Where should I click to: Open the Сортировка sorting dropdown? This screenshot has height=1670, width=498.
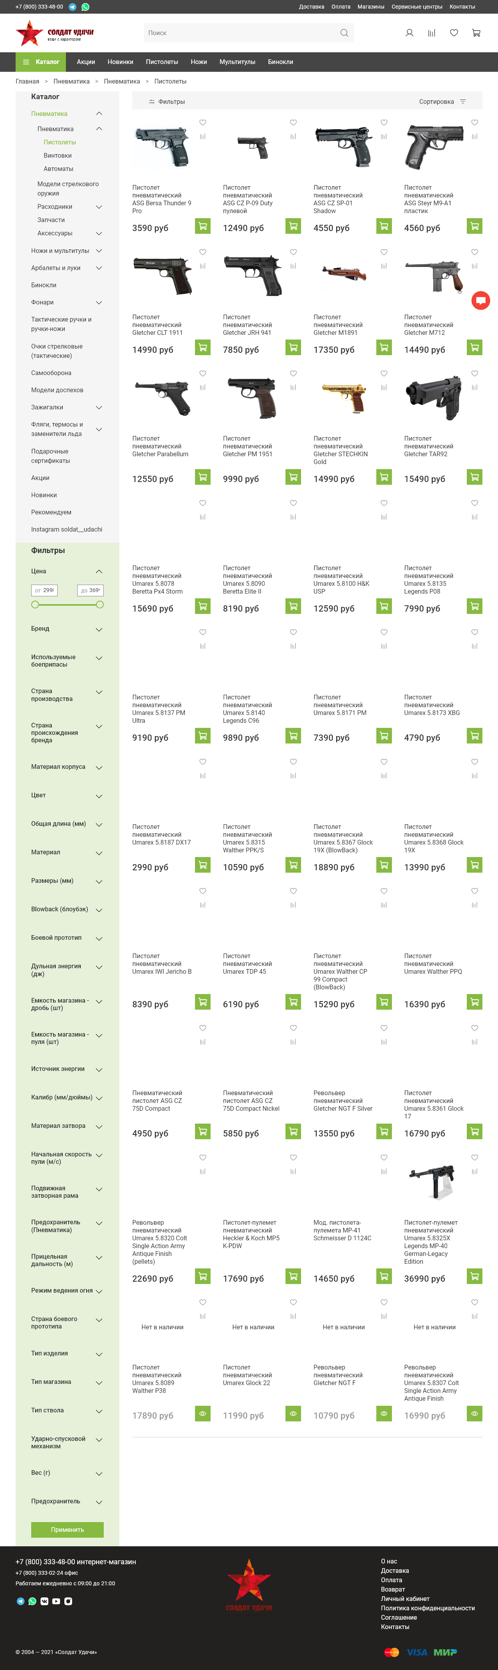click(442, 102)
